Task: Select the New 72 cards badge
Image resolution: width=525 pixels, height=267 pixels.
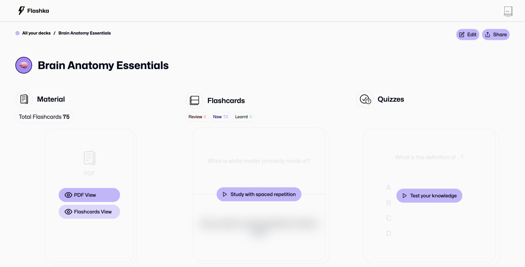Action: pos(220,117)
